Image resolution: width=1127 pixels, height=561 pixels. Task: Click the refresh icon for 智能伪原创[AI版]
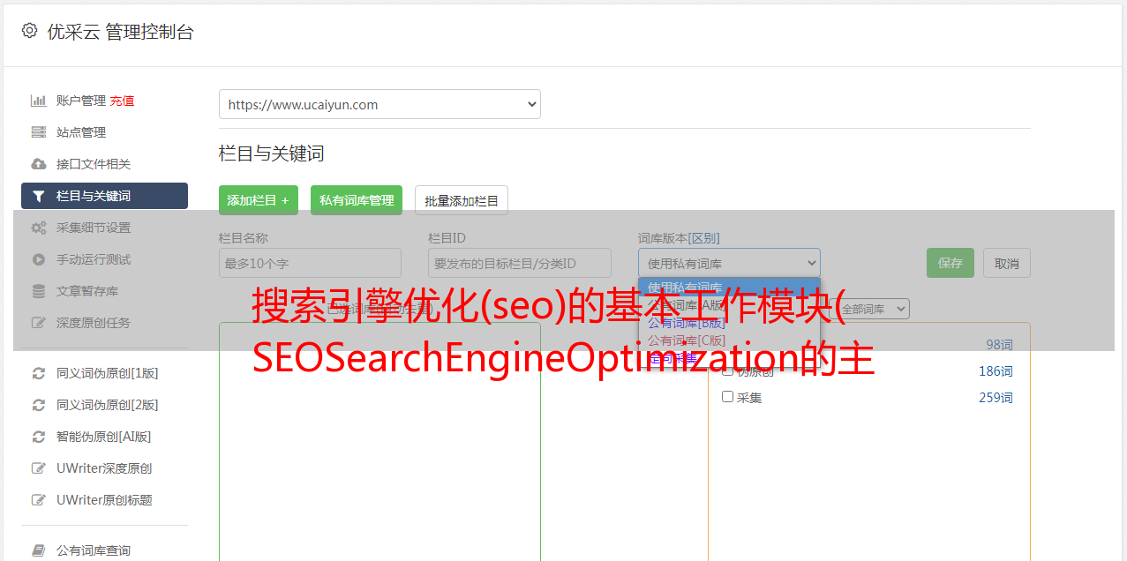coord(38,437)
